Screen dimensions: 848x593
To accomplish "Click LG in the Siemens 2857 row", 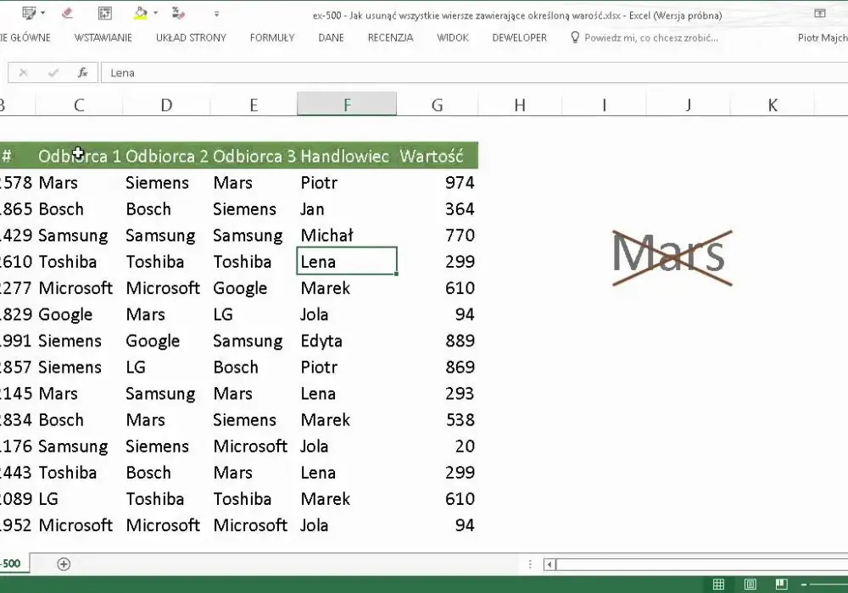I will (166, 368).
